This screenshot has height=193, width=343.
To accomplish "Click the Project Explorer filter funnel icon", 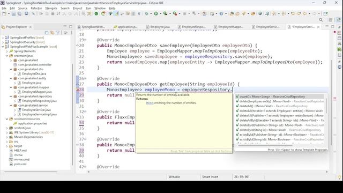I will tap(58, 33).
